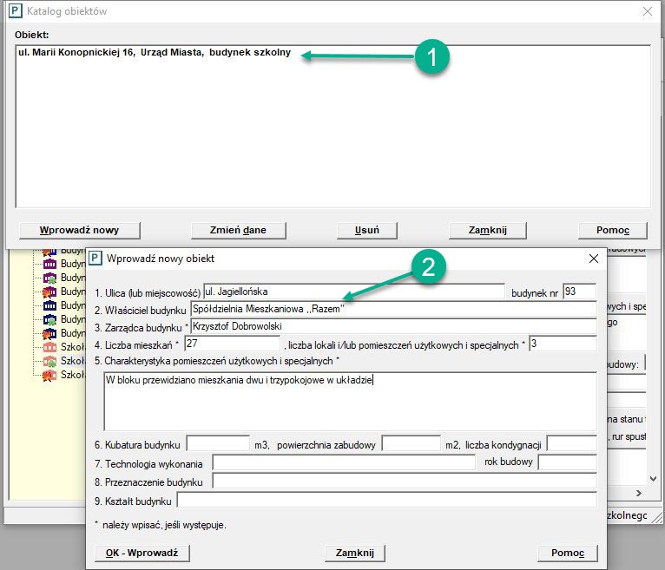
Task: Click the right scroll arrow at bottom right
Action: point(638,493)
